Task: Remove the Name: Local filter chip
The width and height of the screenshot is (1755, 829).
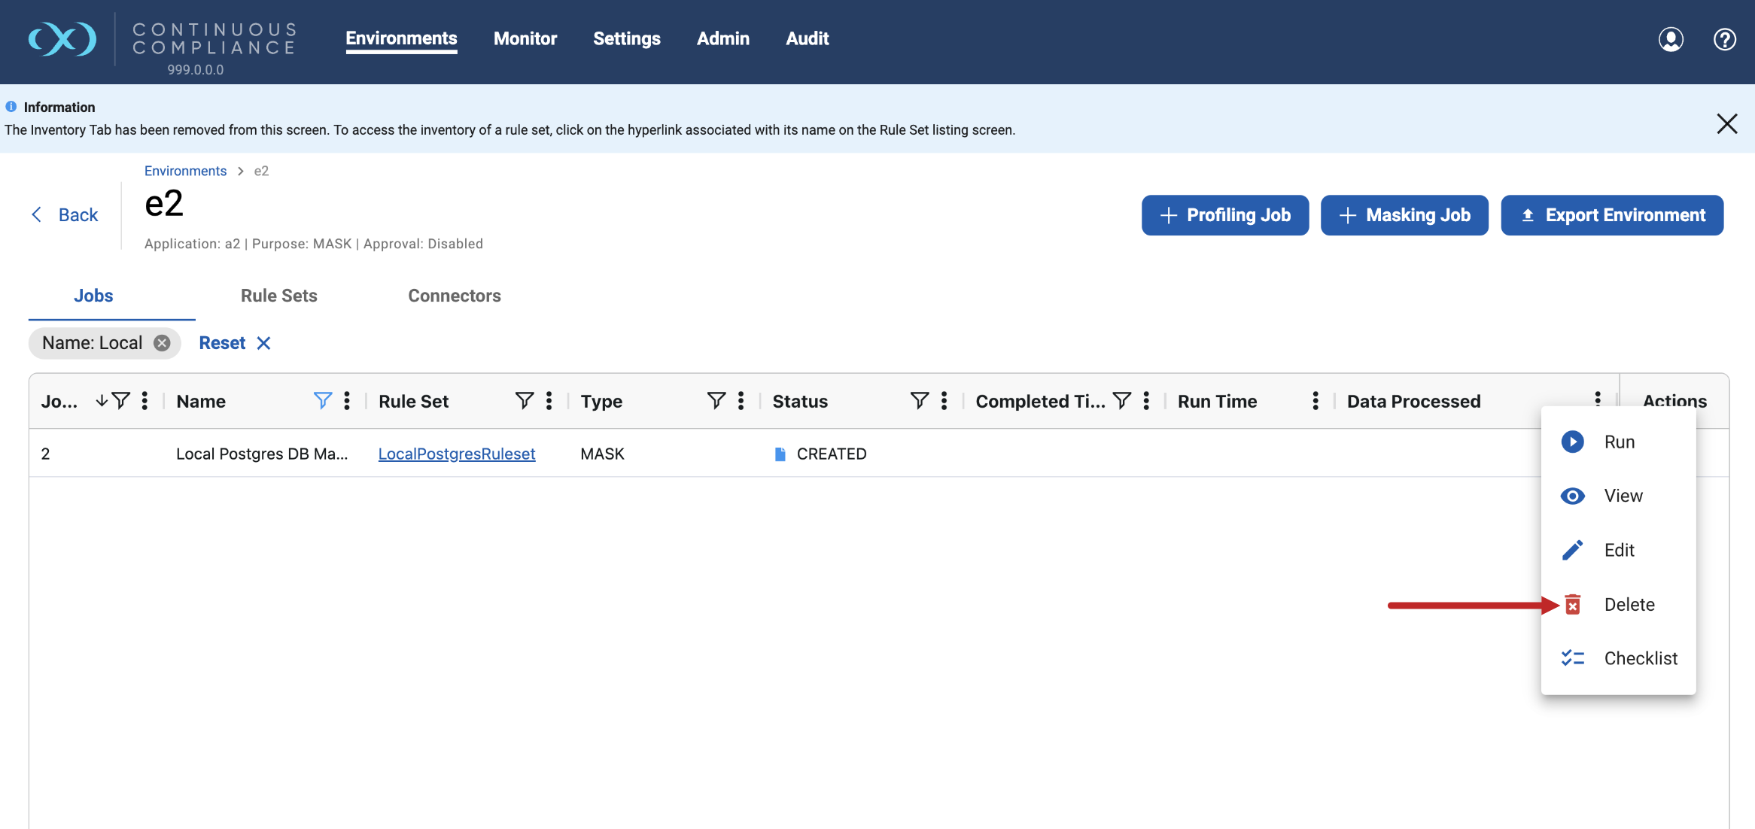Action: pyautogui.click(x=162, y=343)
